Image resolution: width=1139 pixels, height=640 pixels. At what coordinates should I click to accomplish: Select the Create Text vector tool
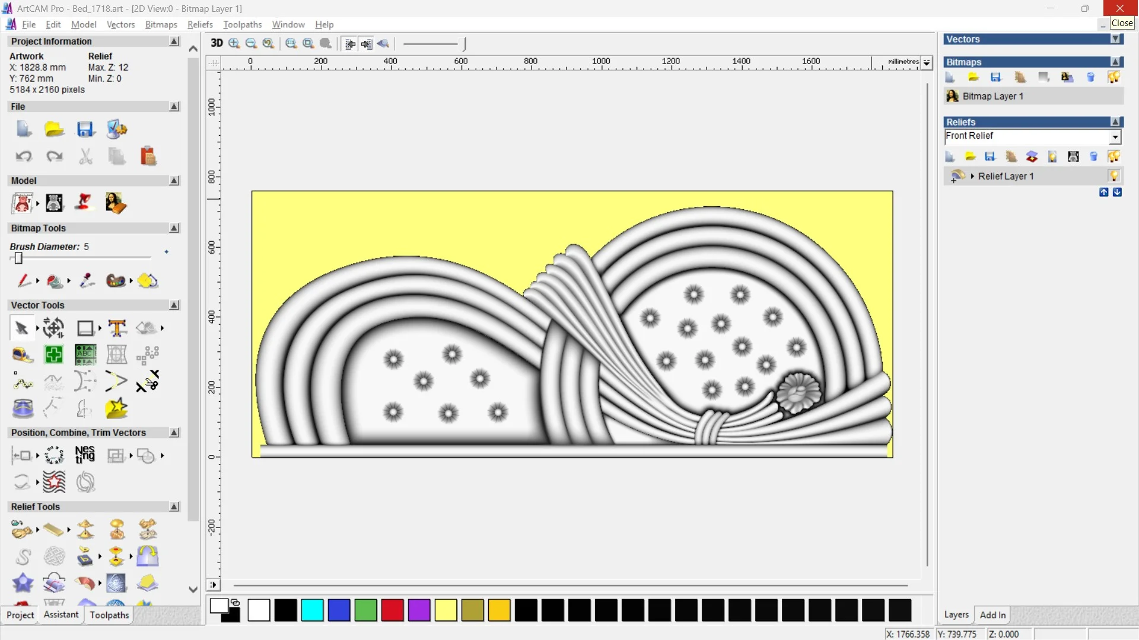(x=117, y=328)
